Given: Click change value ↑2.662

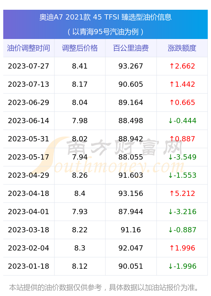Looking at the screenshot, I should 182,66.
